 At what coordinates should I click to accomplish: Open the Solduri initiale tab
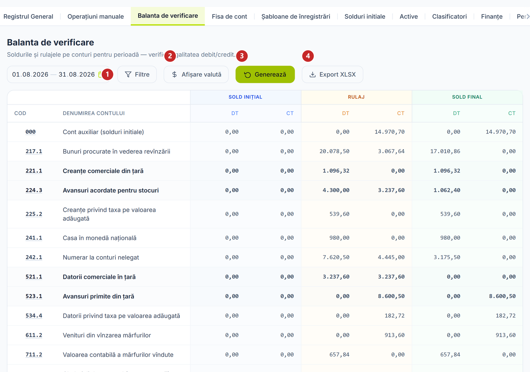pos(365,17)
